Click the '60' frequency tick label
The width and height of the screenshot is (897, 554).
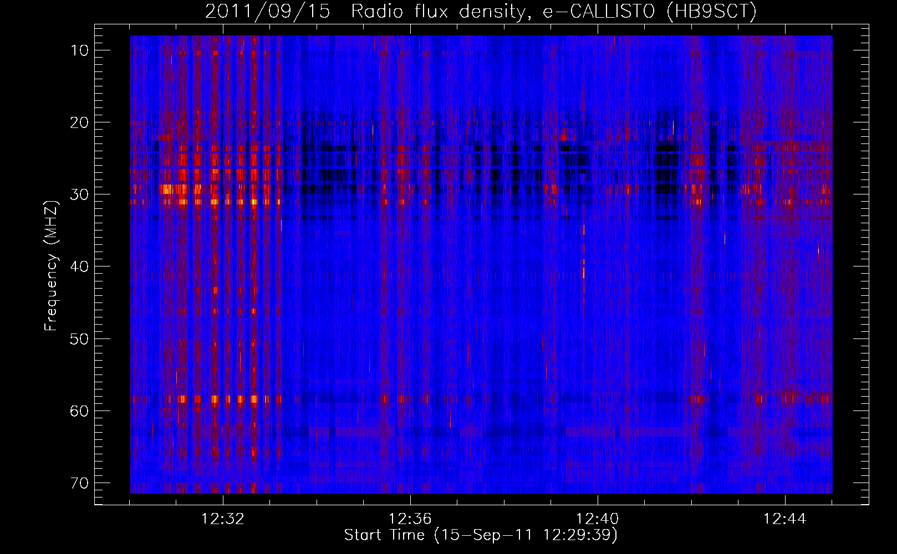point(79,411)
